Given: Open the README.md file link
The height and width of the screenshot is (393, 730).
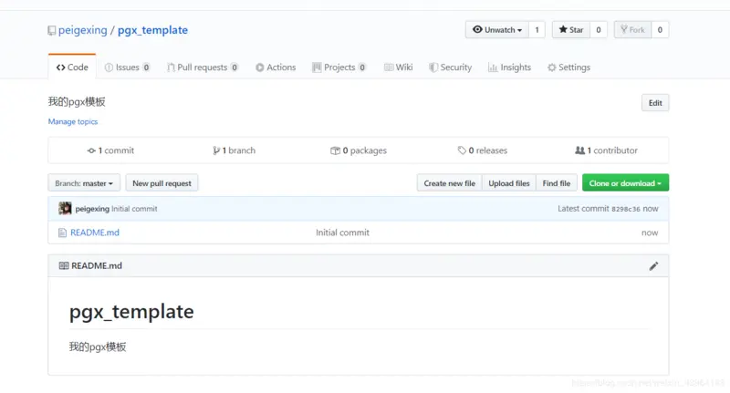Looking at the screenshot, I should (x=95, y=233).
